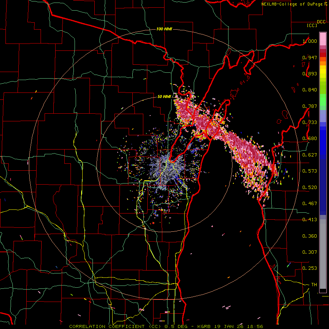This screenshot has height=329, width=329.
Task: Click the bright green color bar segment
Action: [x=323, y=100]
